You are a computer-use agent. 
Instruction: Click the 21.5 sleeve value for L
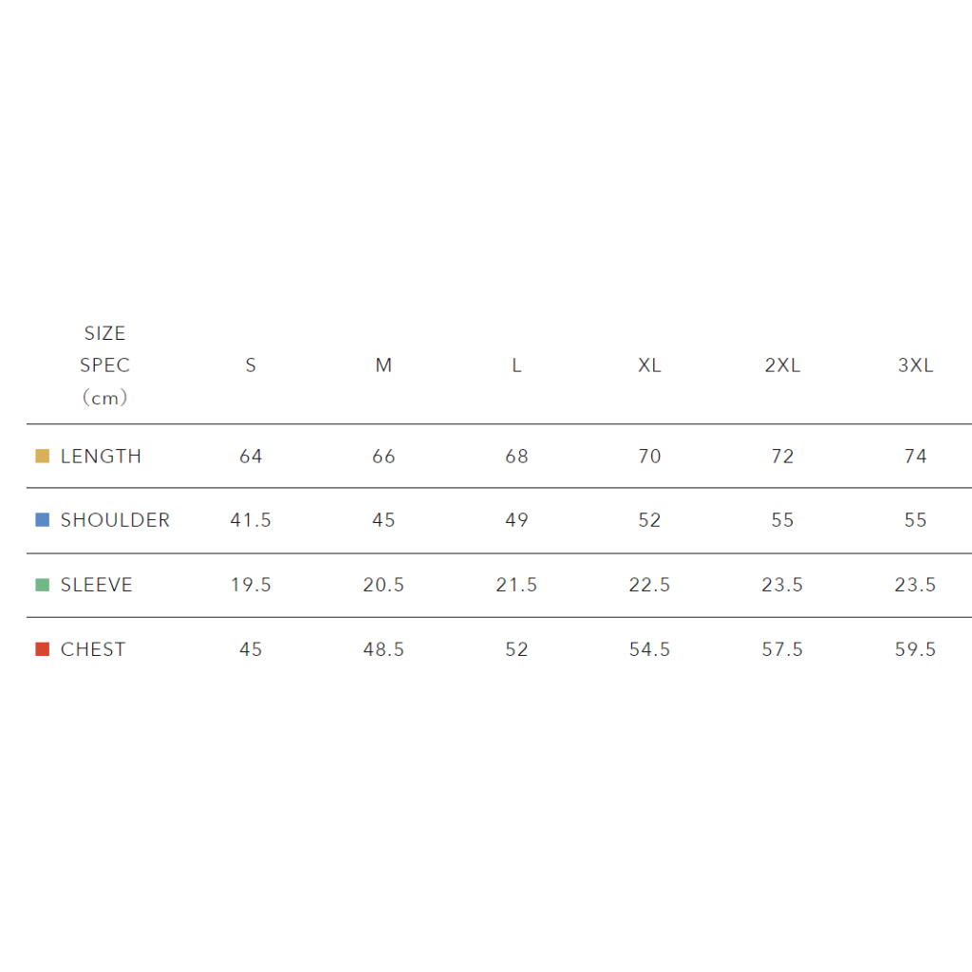click(x=516, y=585)
